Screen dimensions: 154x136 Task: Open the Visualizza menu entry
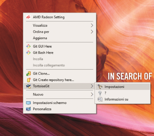[60, 25]
